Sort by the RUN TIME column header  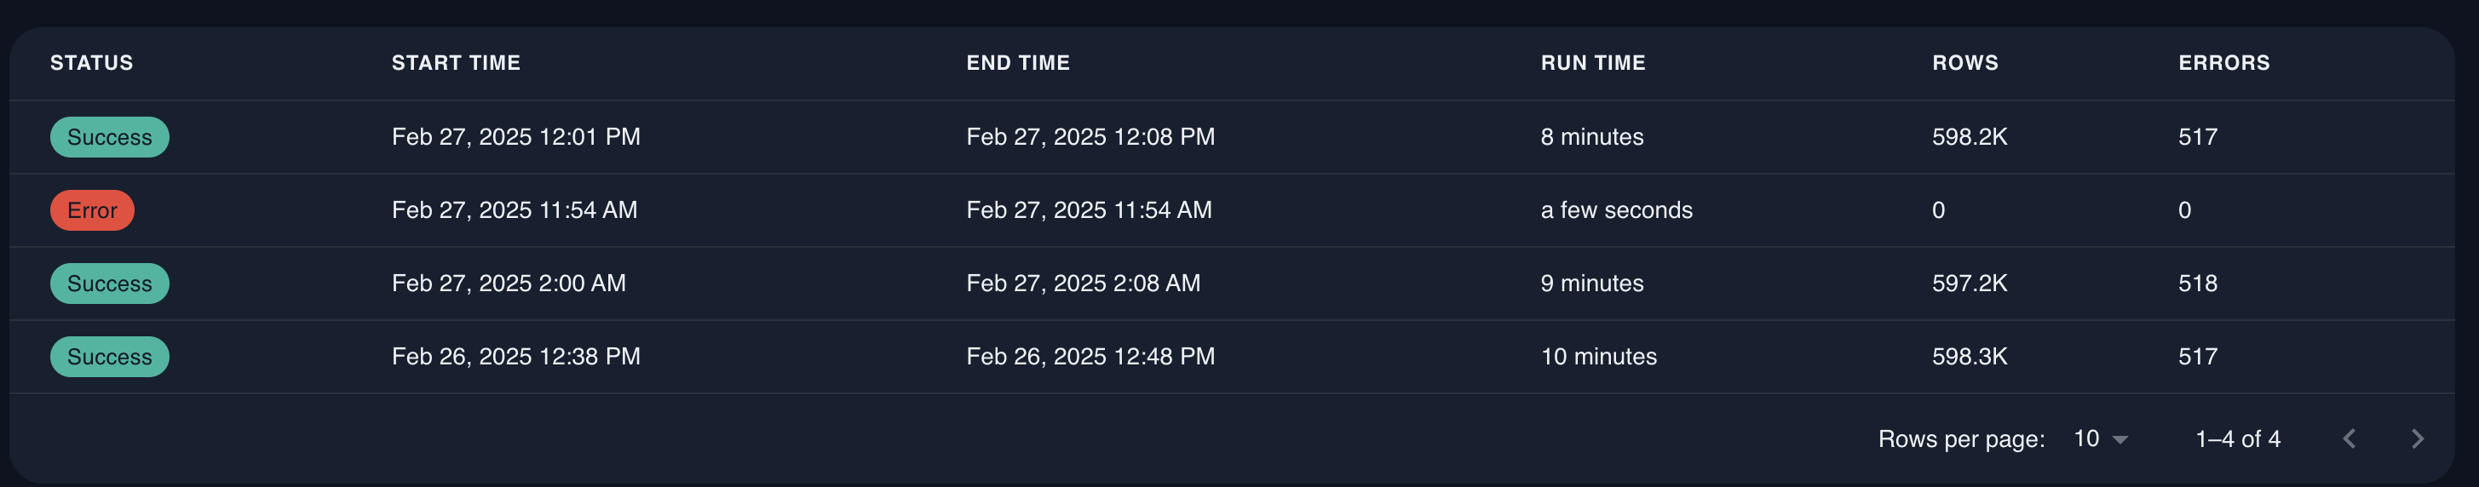click(1593, 62)
